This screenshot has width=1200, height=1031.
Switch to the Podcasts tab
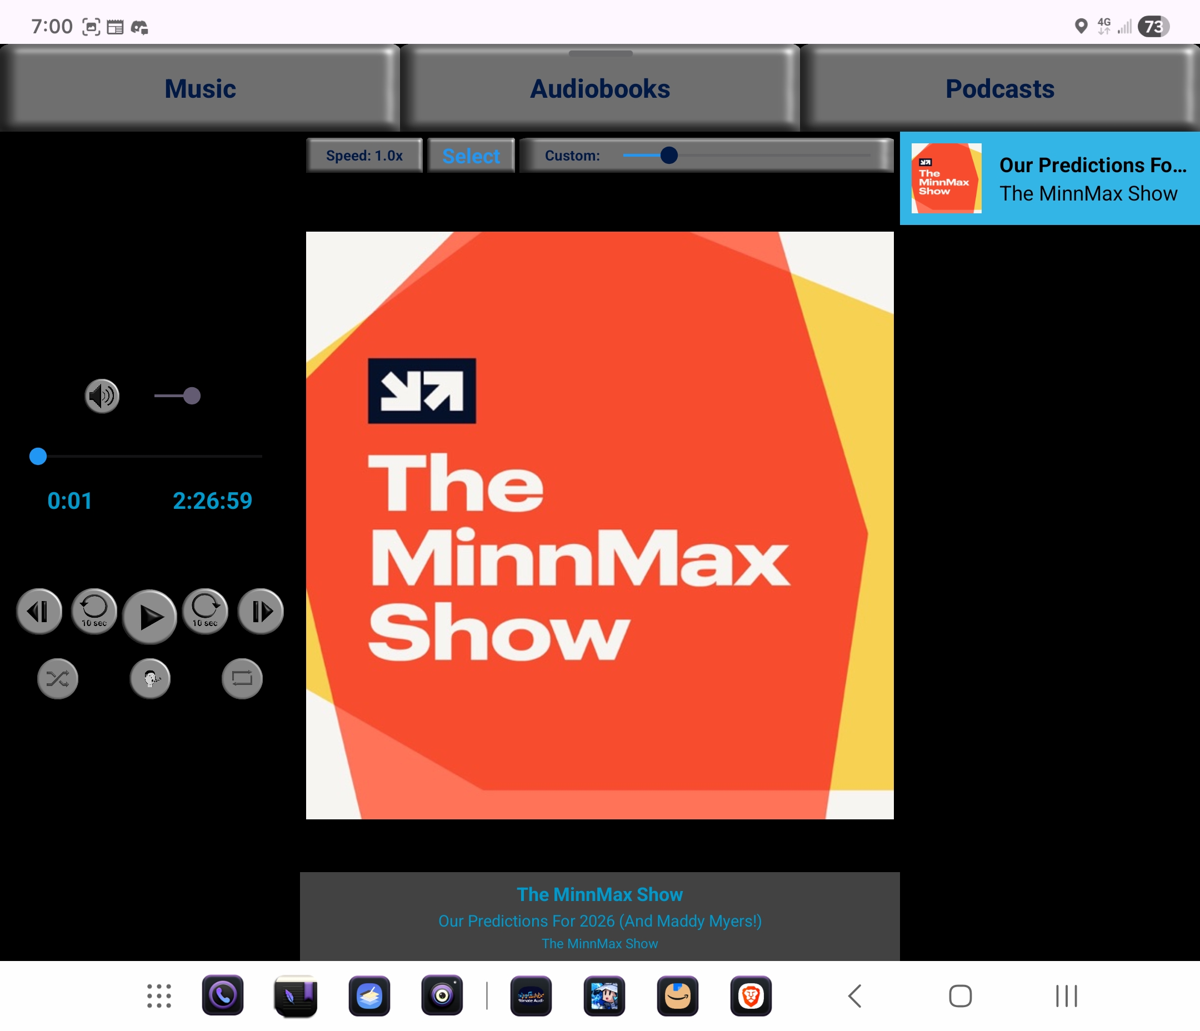999,88
